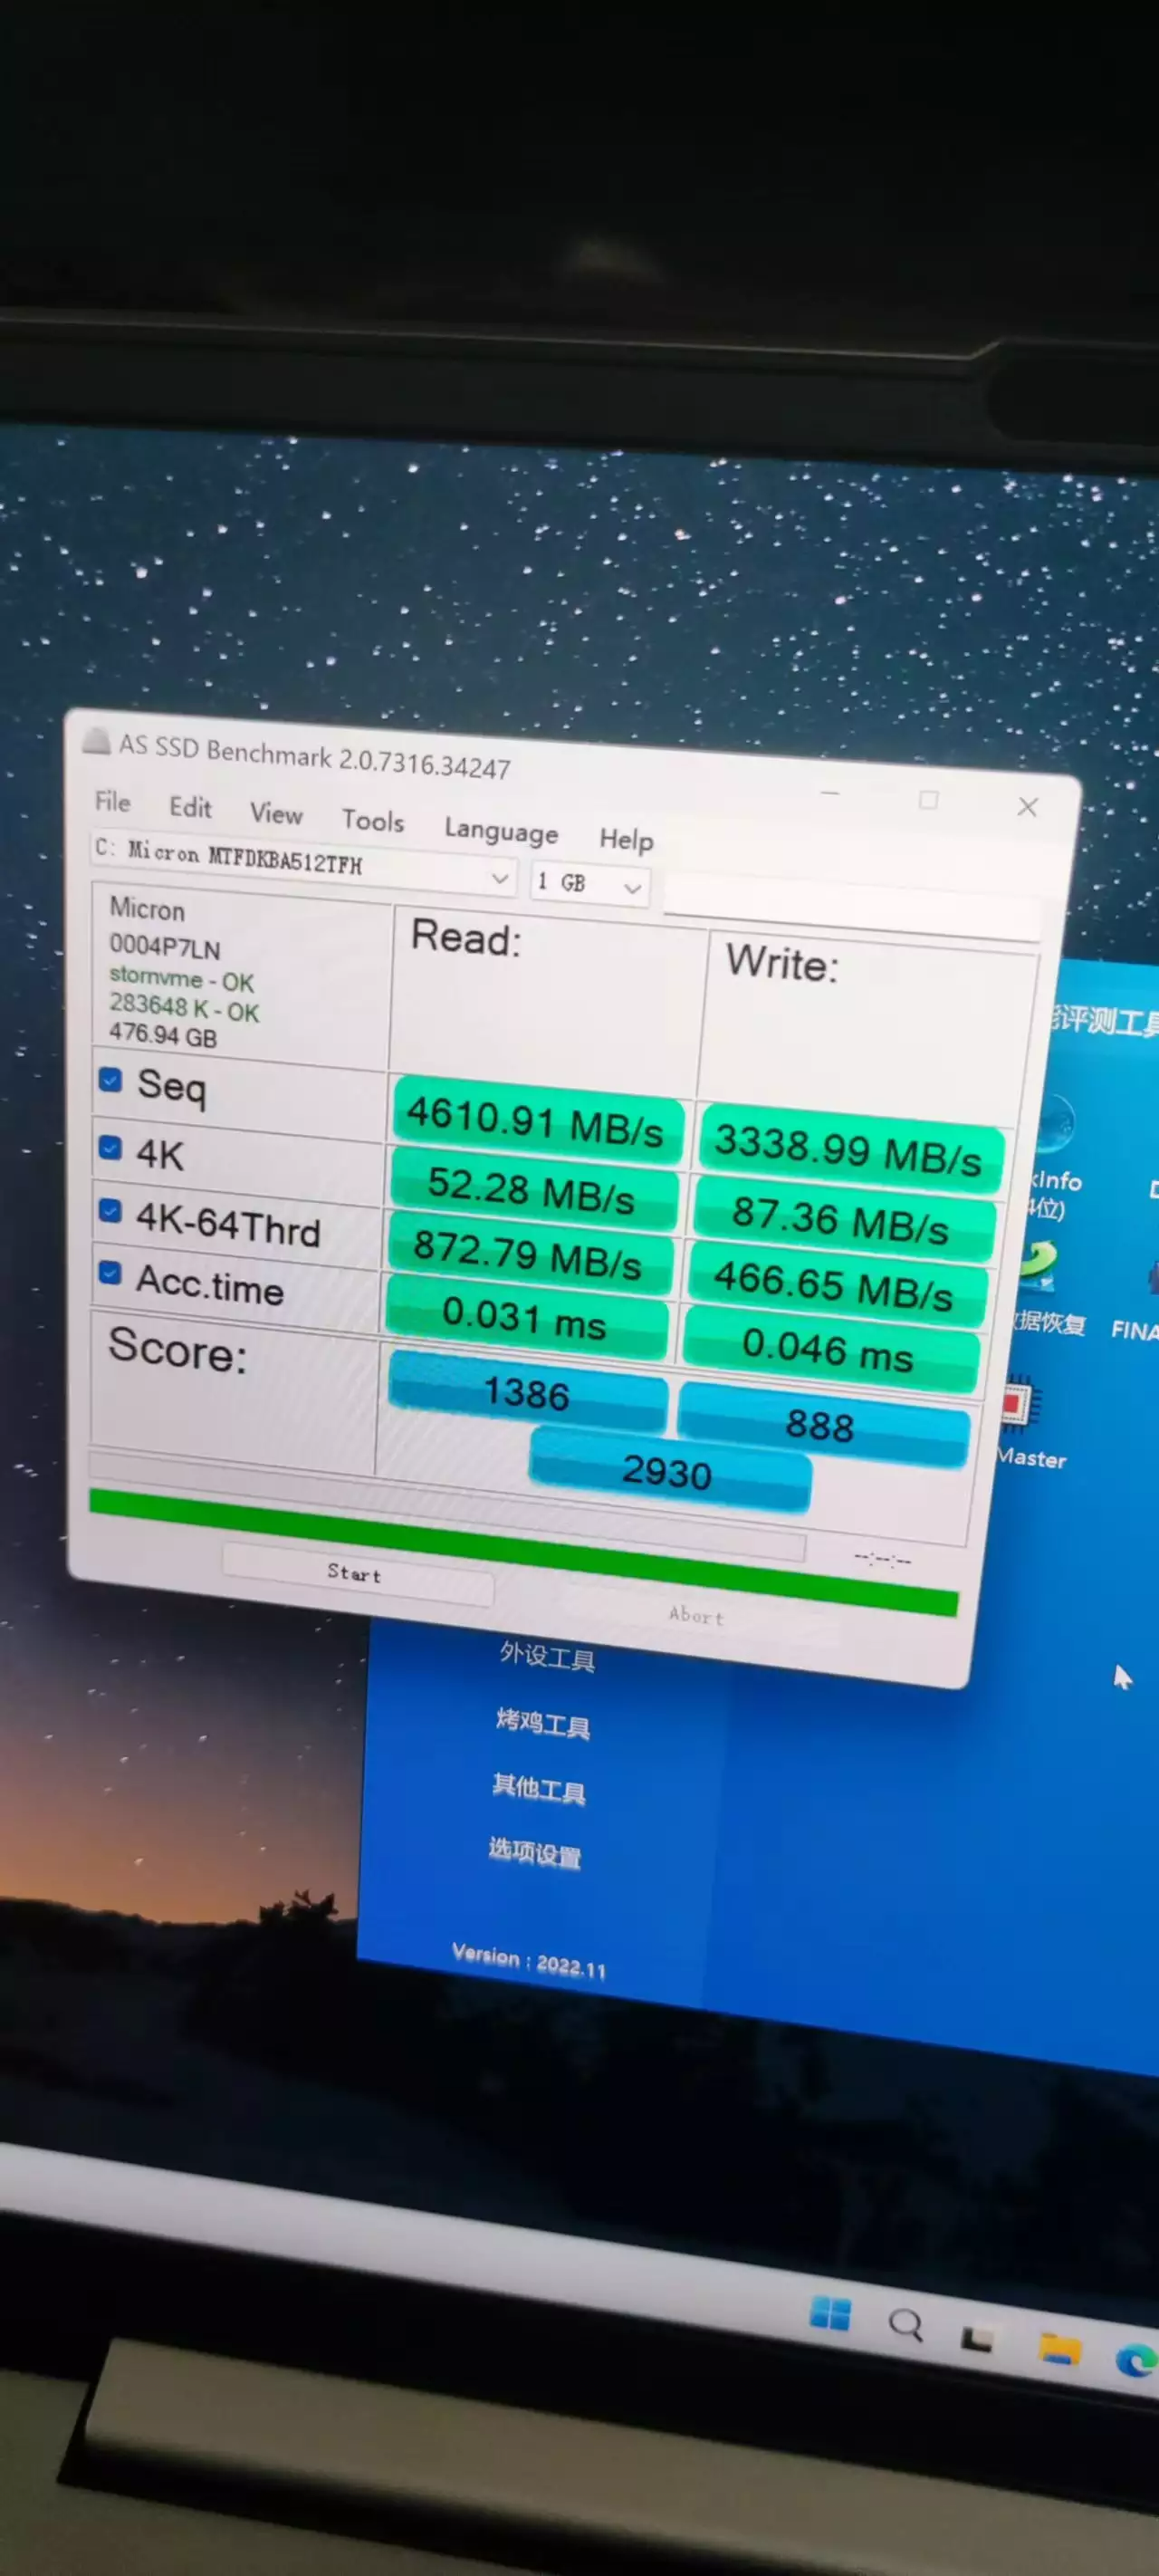Screen dimensions: 1159x2576
Task: Click the Start benchmark button
Action: [357, 1573]
